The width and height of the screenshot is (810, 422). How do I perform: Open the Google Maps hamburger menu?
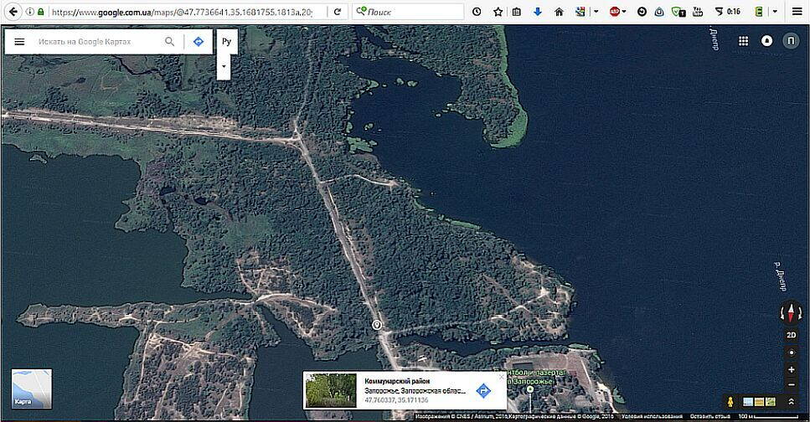point(19,41)
